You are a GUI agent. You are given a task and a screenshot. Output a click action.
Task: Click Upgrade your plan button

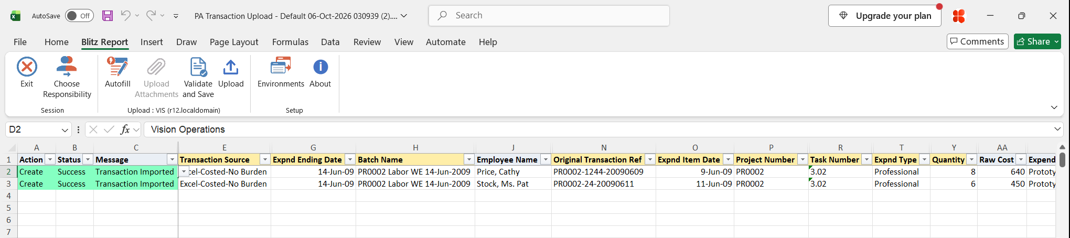point(885,16)
